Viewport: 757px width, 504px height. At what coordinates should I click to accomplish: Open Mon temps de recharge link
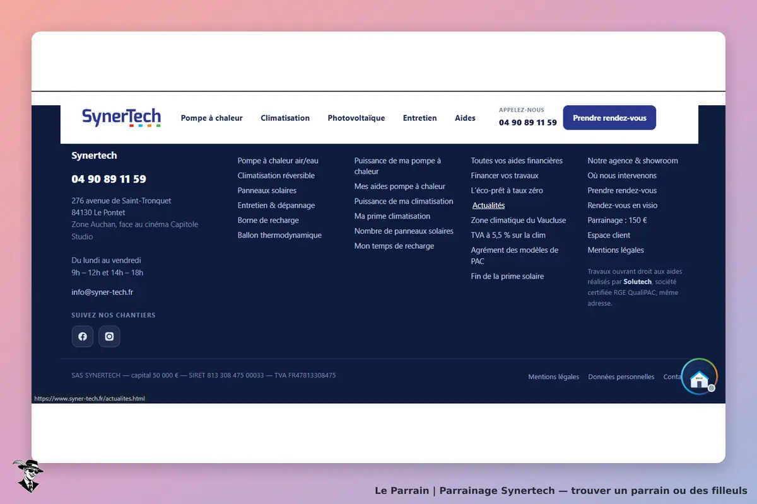coord(394,246)
